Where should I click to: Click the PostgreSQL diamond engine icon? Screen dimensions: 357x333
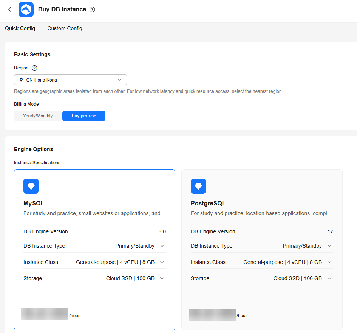198,186
